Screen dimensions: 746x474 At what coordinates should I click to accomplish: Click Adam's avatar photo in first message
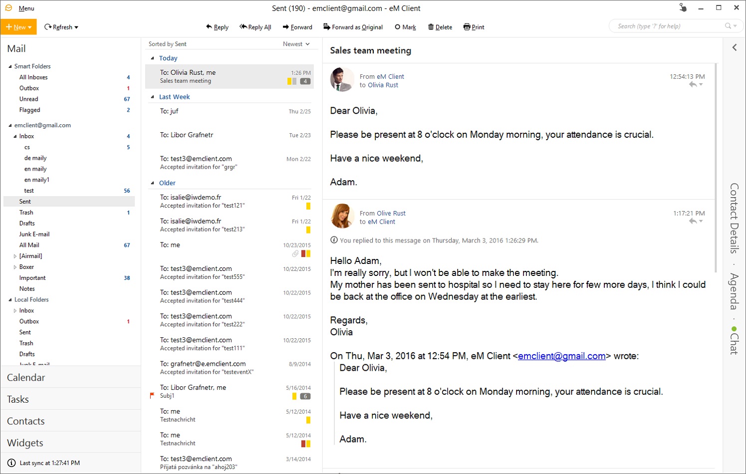342,79
